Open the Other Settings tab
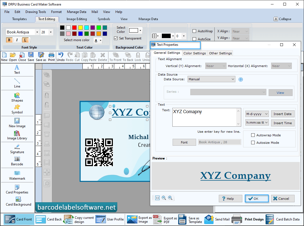 tap(220, 53)
